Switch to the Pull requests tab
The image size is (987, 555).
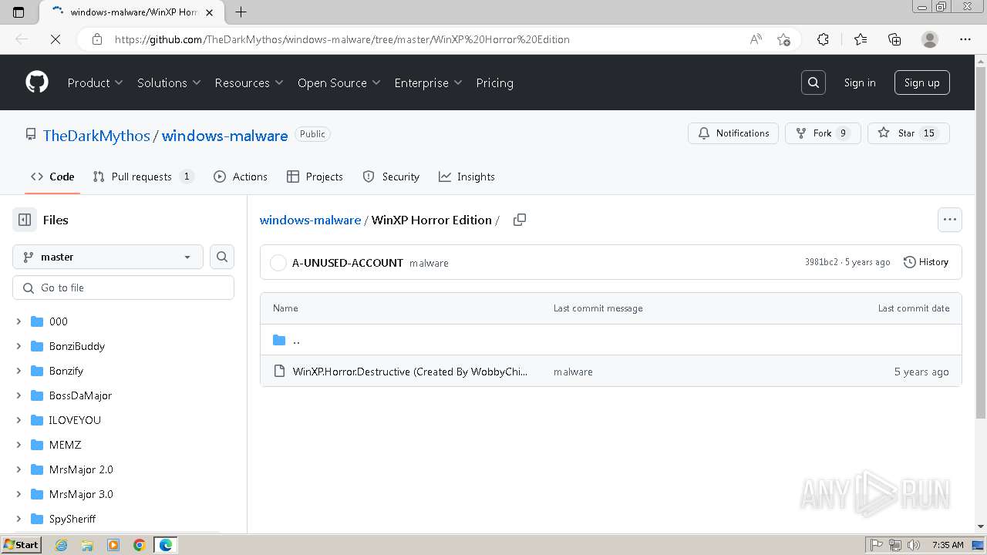pyautogui.click(x=142, y=177)
